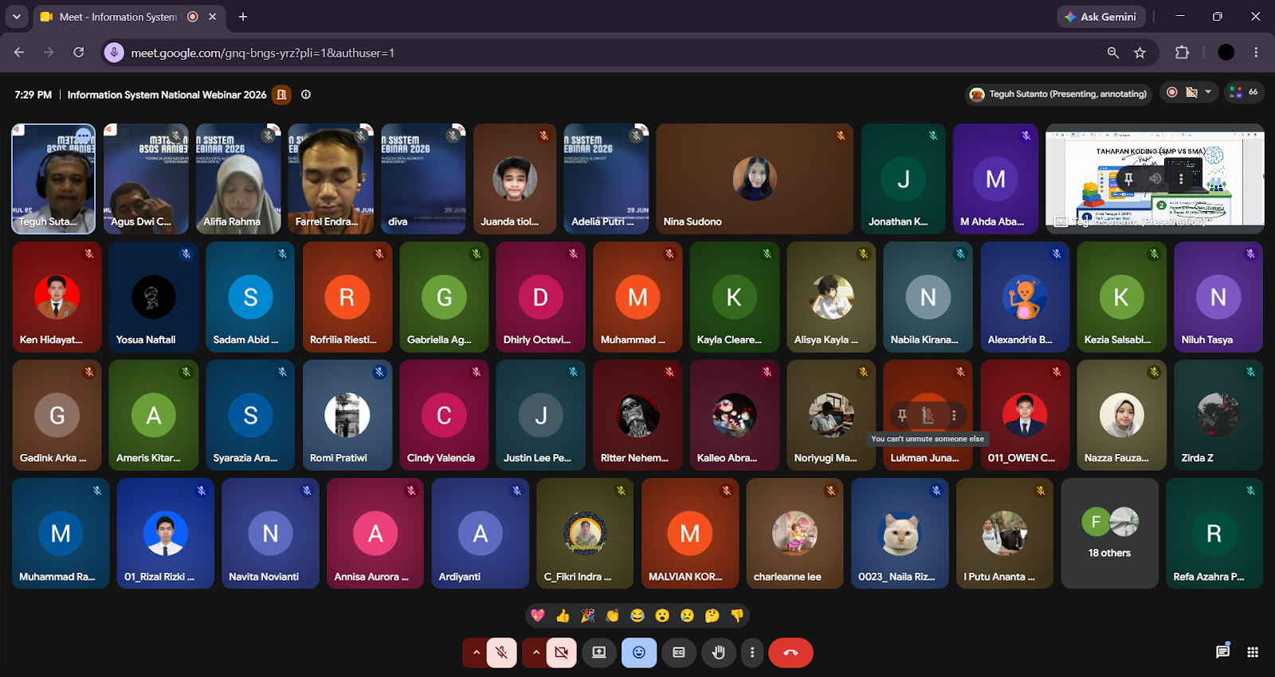Open the Chrome extensions puzzle icon
This screenshot has height=677, width=1275.
click(1182, 53)
